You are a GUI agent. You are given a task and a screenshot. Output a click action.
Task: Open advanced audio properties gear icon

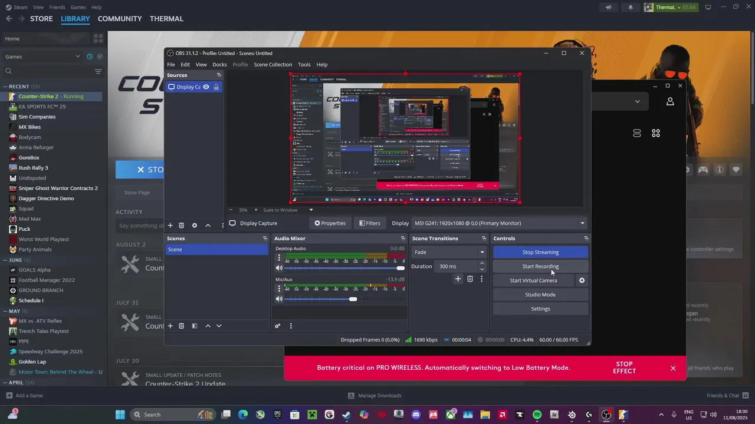coord(277,326)
